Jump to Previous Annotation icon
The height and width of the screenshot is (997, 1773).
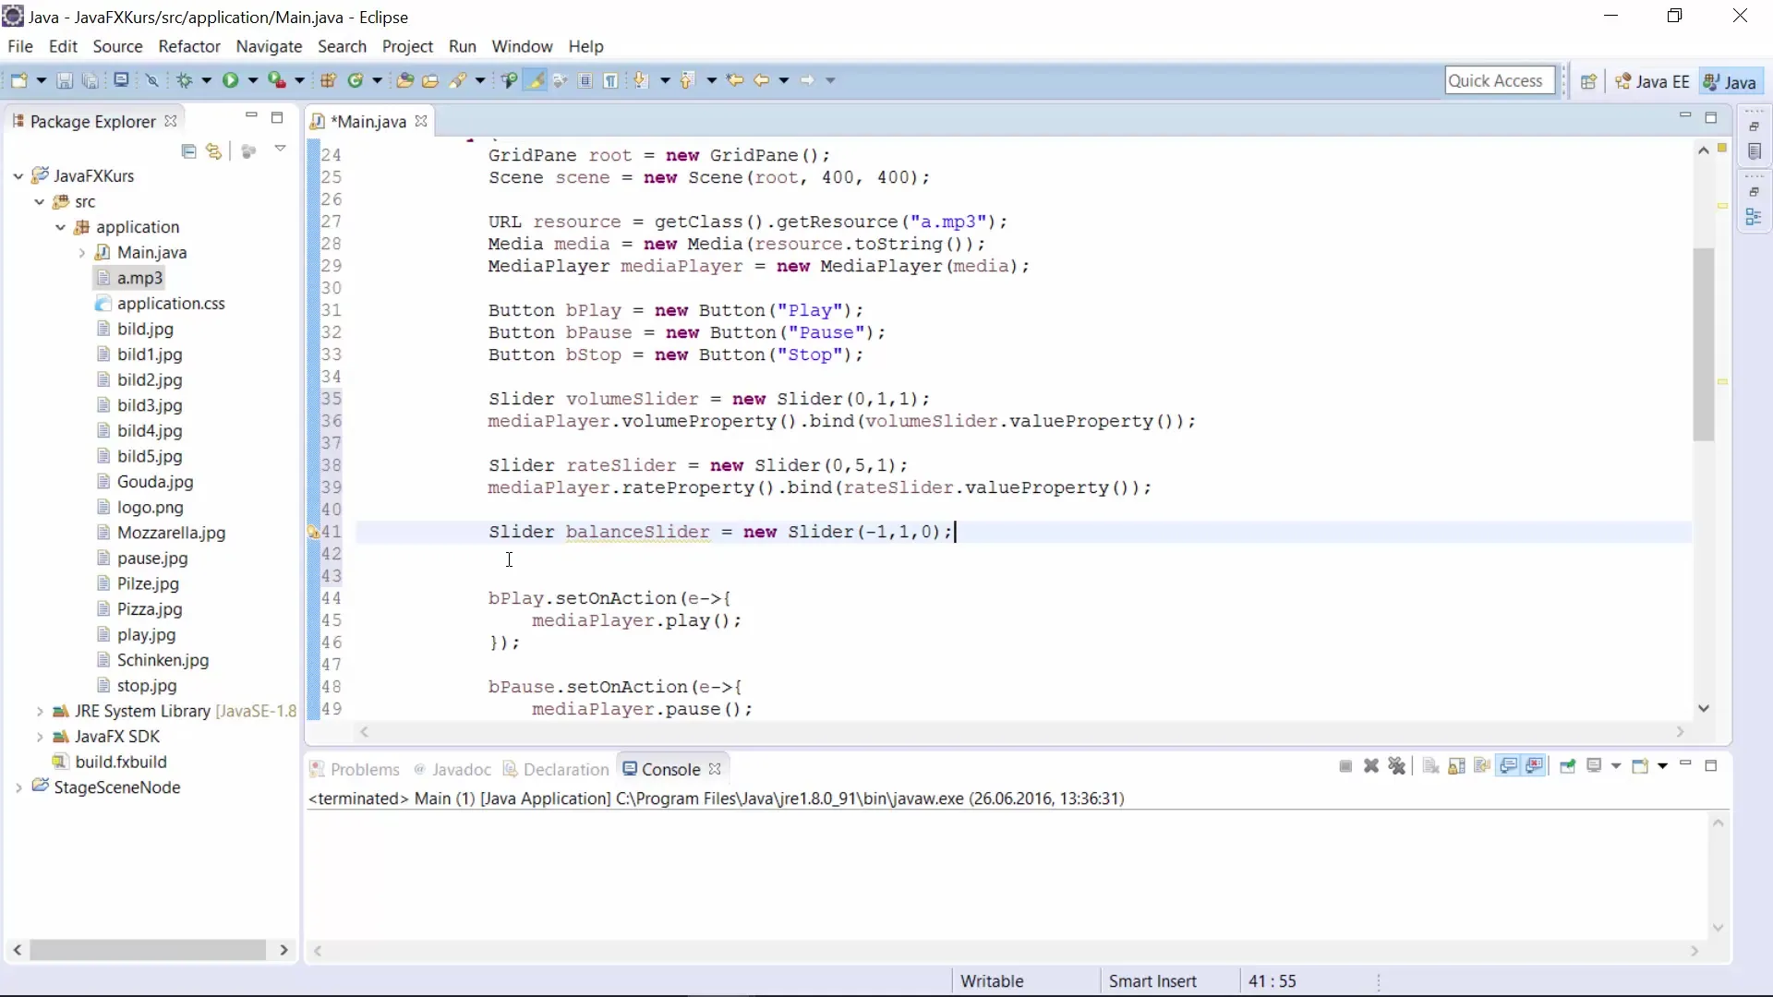(x=687, y=80)
